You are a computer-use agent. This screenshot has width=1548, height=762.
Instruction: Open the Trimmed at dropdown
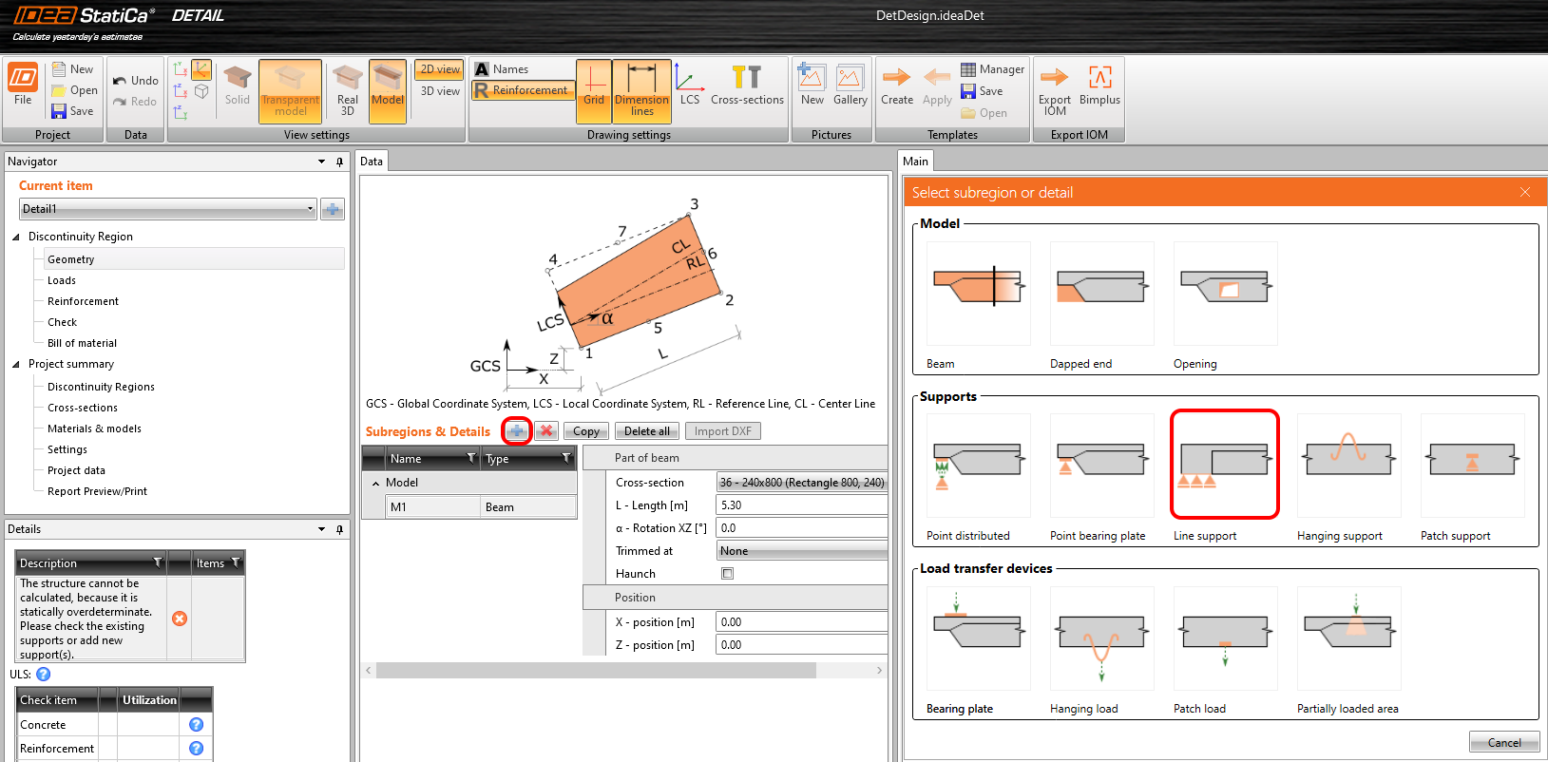[801, 551]
